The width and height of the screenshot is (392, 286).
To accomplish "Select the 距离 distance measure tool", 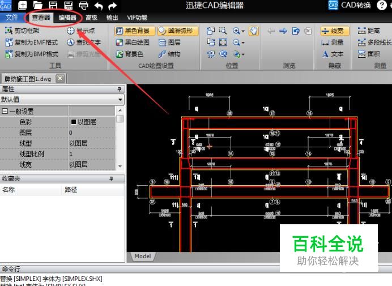I will (x=369, y=31).
